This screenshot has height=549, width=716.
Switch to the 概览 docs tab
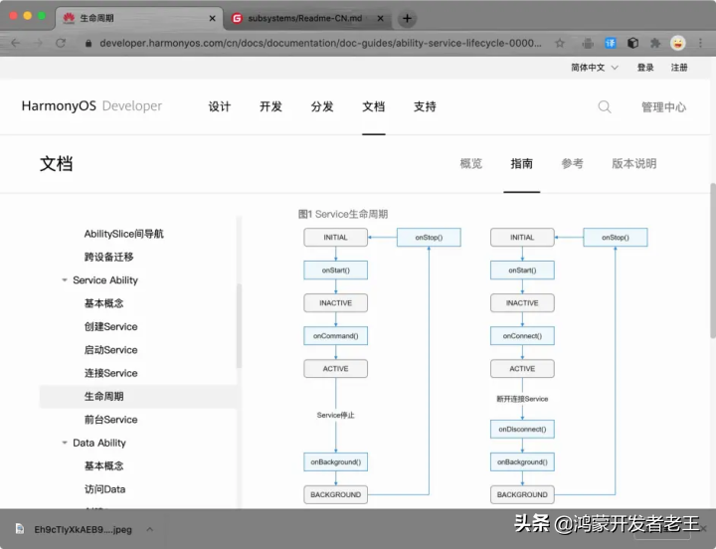470,163
